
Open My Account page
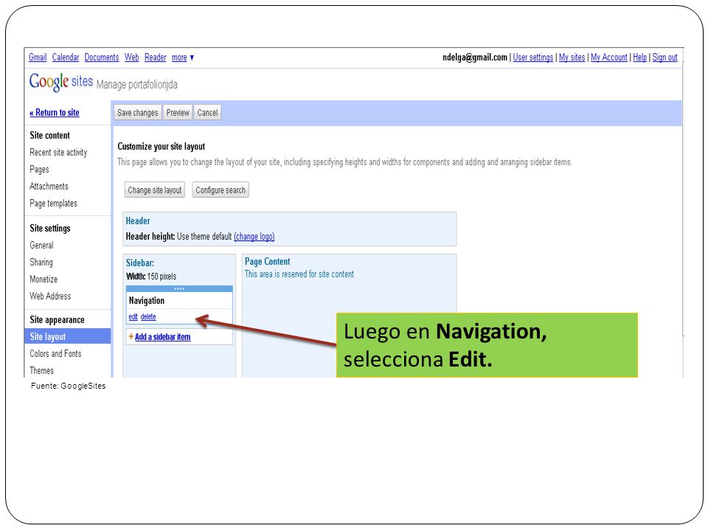click(608, 58)
